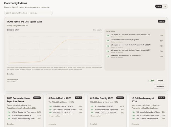171x127 pixels.
Task: Select the US x Iran Effective Ceasefire bet
Action: coord(135,41)
